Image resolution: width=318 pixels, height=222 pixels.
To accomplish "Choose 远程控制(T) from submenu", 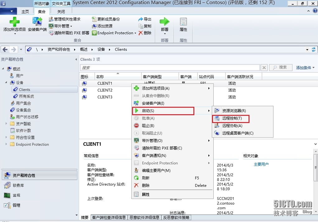I will [x=243, y=118].
